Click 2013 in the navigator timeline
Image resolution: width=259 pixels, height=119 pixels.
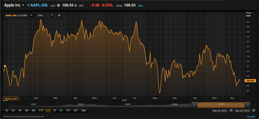coord(127,104)
